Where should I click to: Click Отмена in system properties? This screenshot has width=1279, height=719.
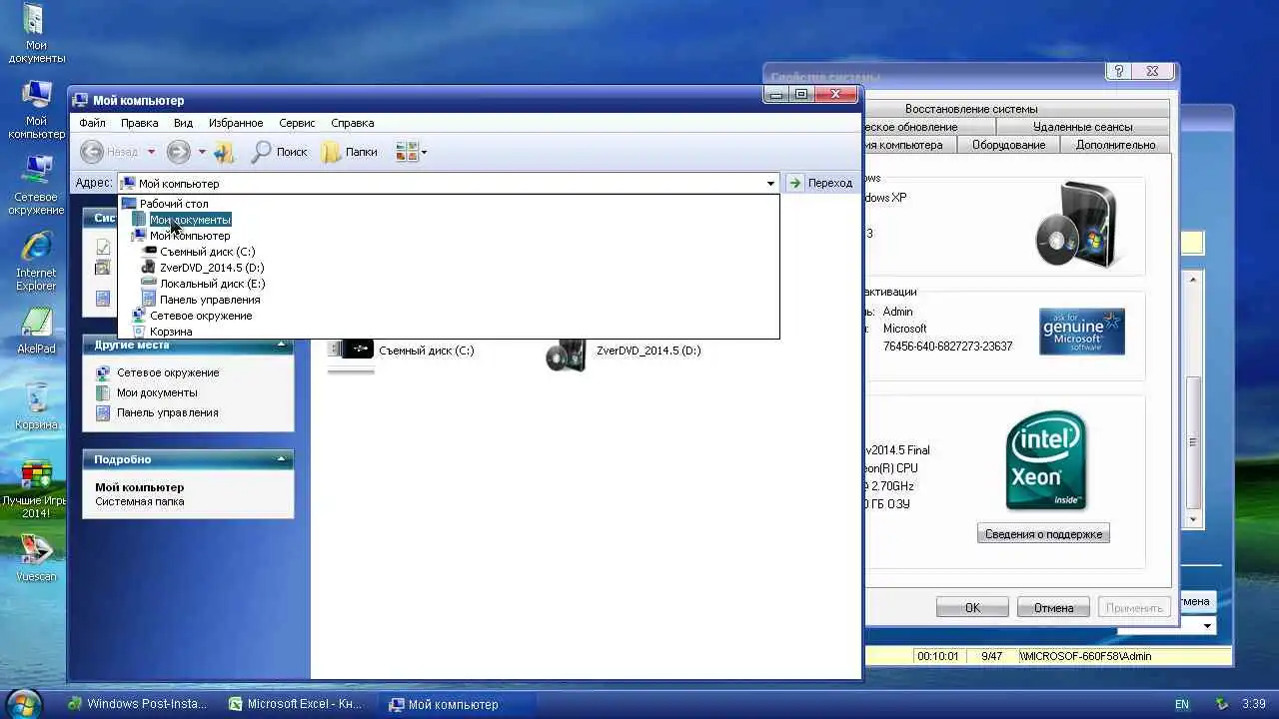tap(1053, 607)
